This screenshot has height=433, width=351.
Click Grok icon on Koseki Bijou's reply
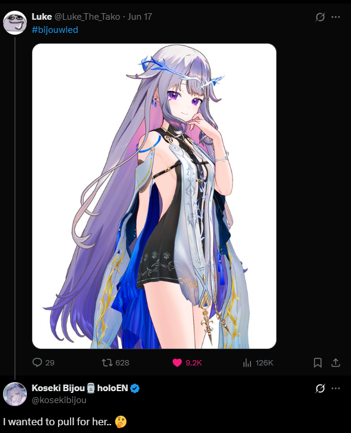(x=320, y=389)
